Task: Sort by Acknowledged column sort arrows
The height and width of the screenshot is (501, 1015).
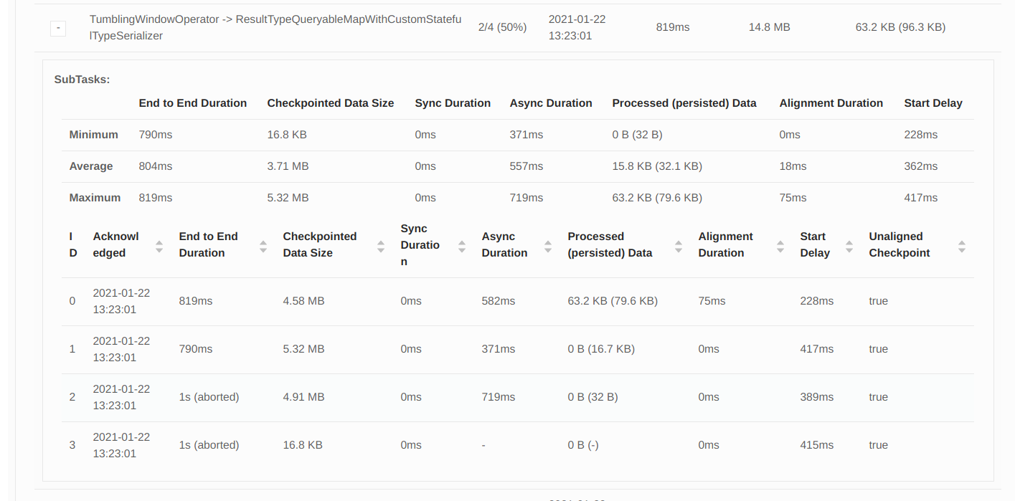Action: (x=159, y=246)
